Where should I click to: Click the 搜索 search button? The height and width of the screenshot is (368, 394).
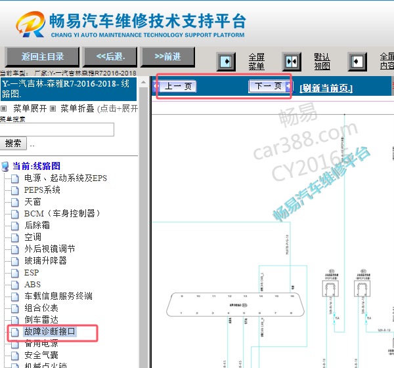(13, 144)
